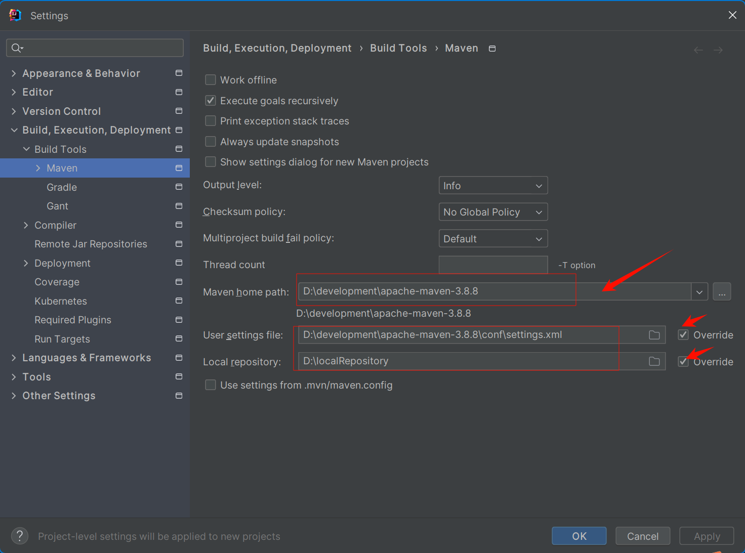This screenshot has height=553, width=745.
Task: Open help with the question mark icon
Action: click(x=20, y=536)
